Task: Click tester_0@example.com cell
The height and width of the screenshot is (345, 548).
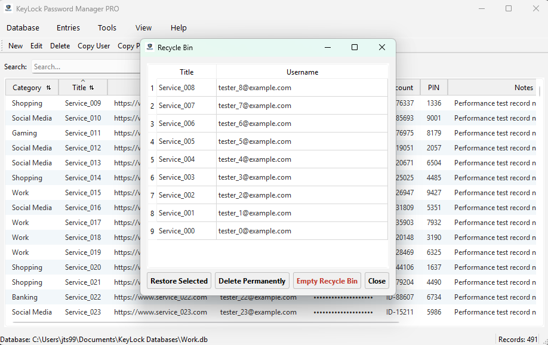Action: pyautogui.click(x=302, y=231)
